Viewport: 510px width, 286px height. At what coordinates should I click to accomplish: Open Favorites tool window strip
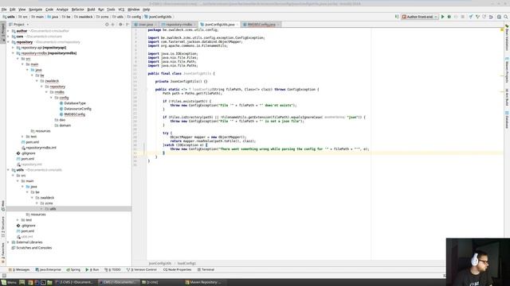(x=3, y=253)
